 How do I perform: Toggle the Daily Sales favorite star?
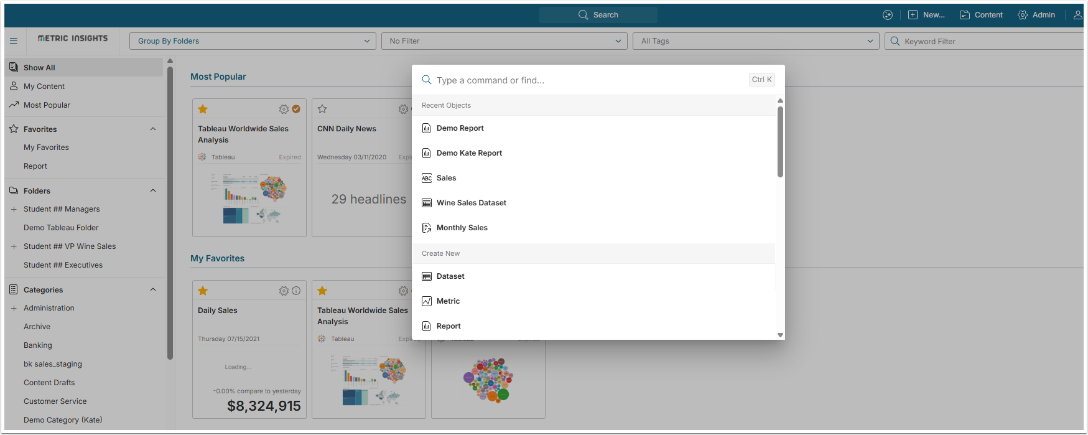point(203,291)
